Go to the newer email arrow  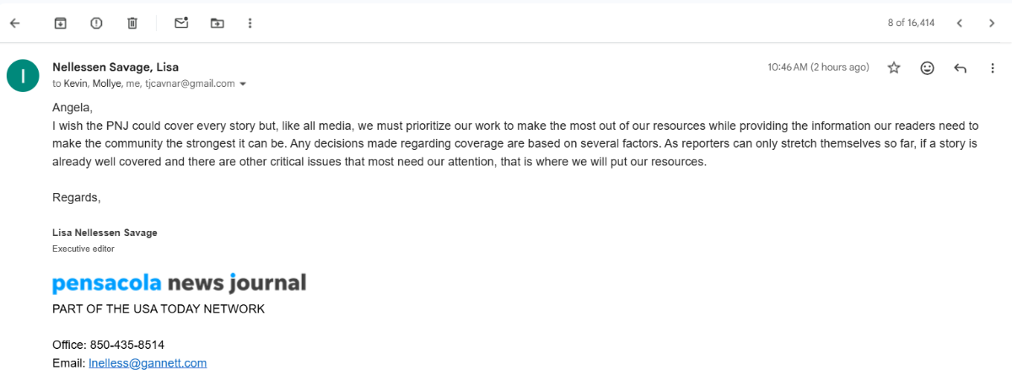point(960,23)
